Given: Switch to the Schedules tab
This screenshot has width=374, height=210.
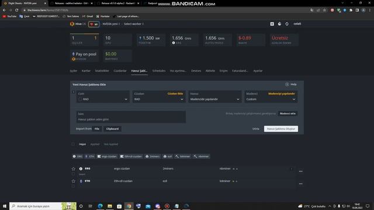Looking at the screenshot, I should coord(159,71).
